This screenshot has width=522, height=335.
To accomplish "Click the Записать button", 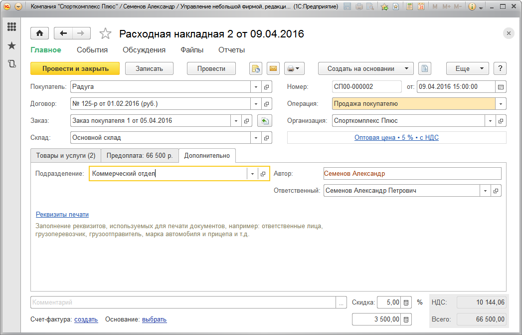I will pos(149,68).
